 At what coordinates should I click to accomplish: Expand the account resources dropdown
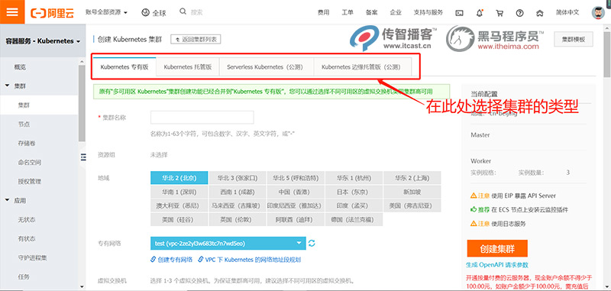[106, 12]
